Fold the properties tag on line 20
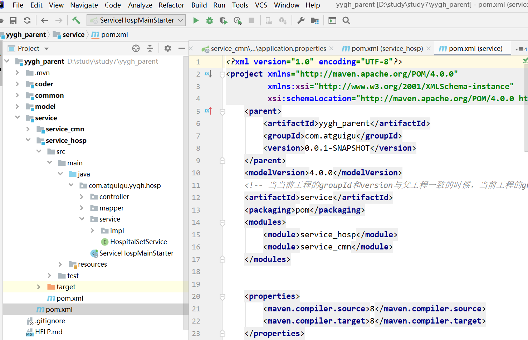The height and width of the screenshot is (340, 528). tap(222, 296)
